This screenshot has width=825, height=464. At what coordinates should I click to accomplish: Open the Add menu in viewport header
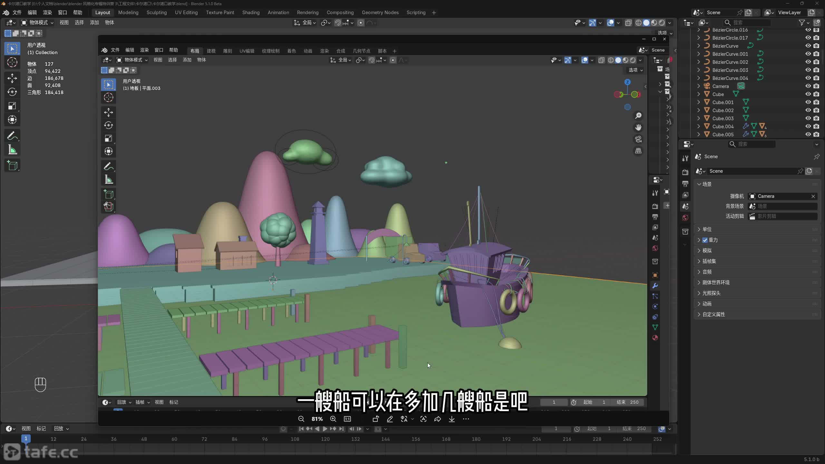tap(94, 23)
